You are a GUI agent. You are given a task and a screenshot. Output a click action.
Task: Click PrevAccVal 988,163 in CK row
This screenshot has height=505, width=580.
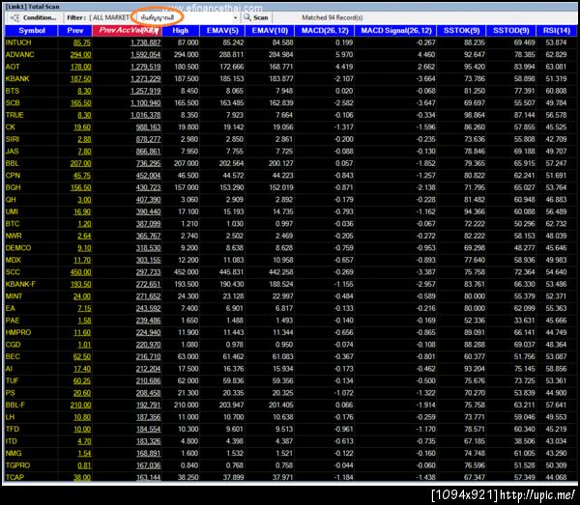click(148, 127)
